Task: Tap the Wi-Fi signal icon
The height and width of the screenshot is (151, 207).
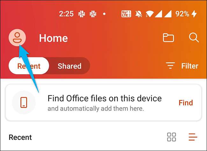Action: coord(149,14)
